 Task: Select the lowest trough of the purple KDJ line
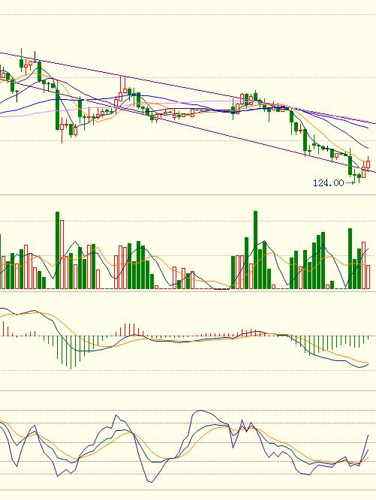coord(150,481)
